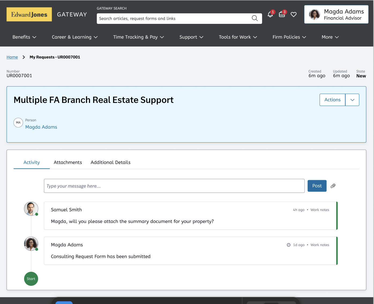374x304 pixels.
Task: Click the search magnifier icon
Action: pos(255,18)
